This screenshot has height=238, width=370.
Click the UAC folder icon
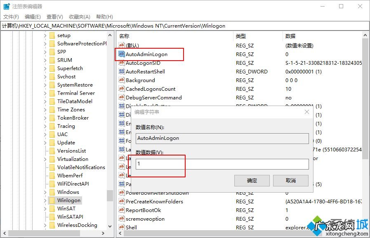coord(53,134)
